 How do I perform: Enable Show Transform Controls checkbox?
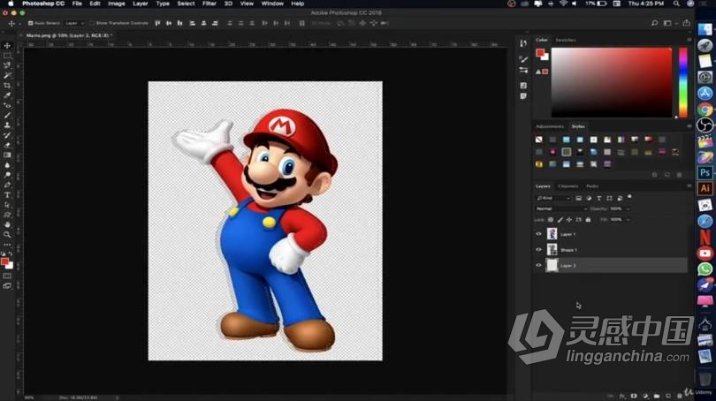(92, 23)
